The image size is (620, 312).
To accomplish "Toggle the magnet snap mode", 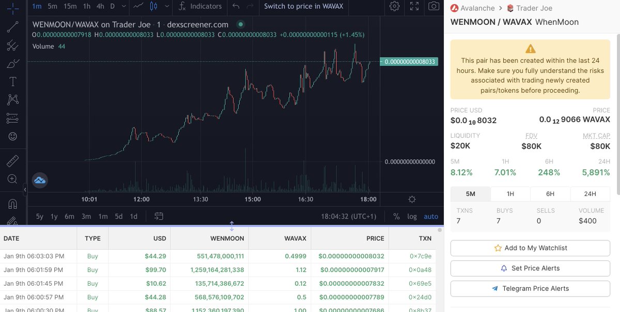I will tap(13, 204).
